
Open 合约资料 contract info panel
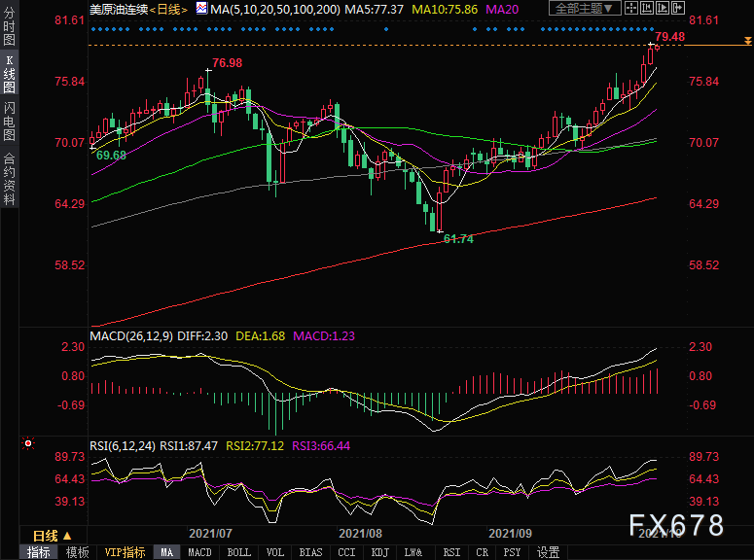pos(9,178)
